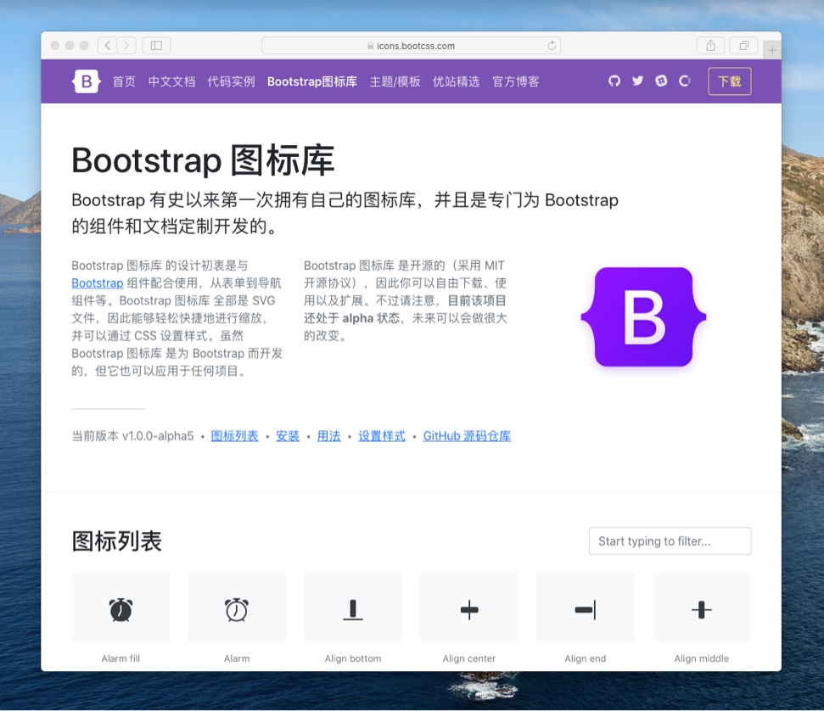Click the Align bottom label text
Image resolution: width=824 pixels, height=711 pixels.
[353, 658]
